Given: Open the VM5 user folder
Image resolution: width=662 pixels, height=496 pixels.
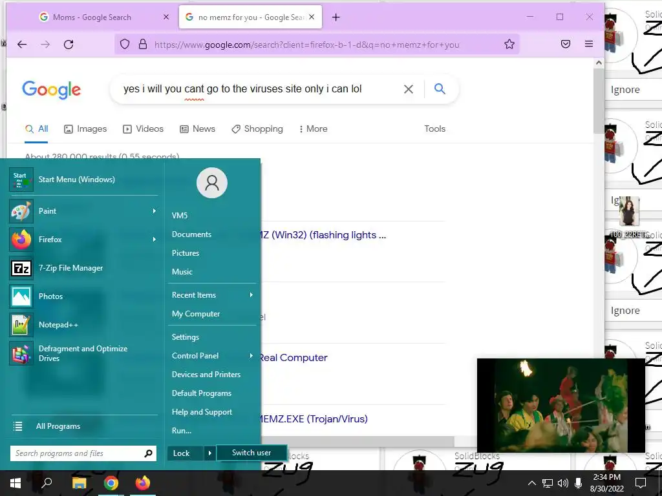Looking at the screenshot, I should pos(180,216).
